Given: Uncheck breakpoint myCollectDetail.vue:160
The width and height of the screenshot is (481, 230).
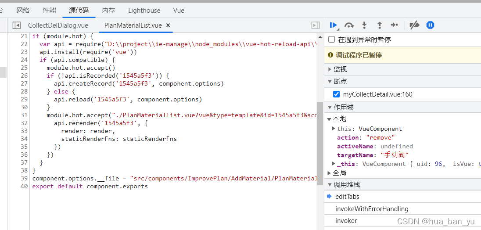Looking at the screenshot, I should click(x=336, y=94).
